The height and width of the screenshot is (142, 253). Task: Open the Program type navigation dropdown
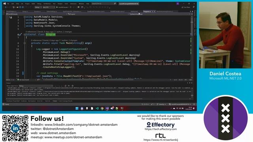[98, 14]
